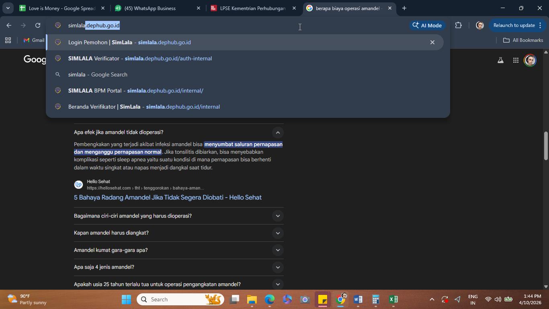Open the Camera app on taskbar
The height and width of the screenshot is (309, 549).
click(x=305, y=299)
